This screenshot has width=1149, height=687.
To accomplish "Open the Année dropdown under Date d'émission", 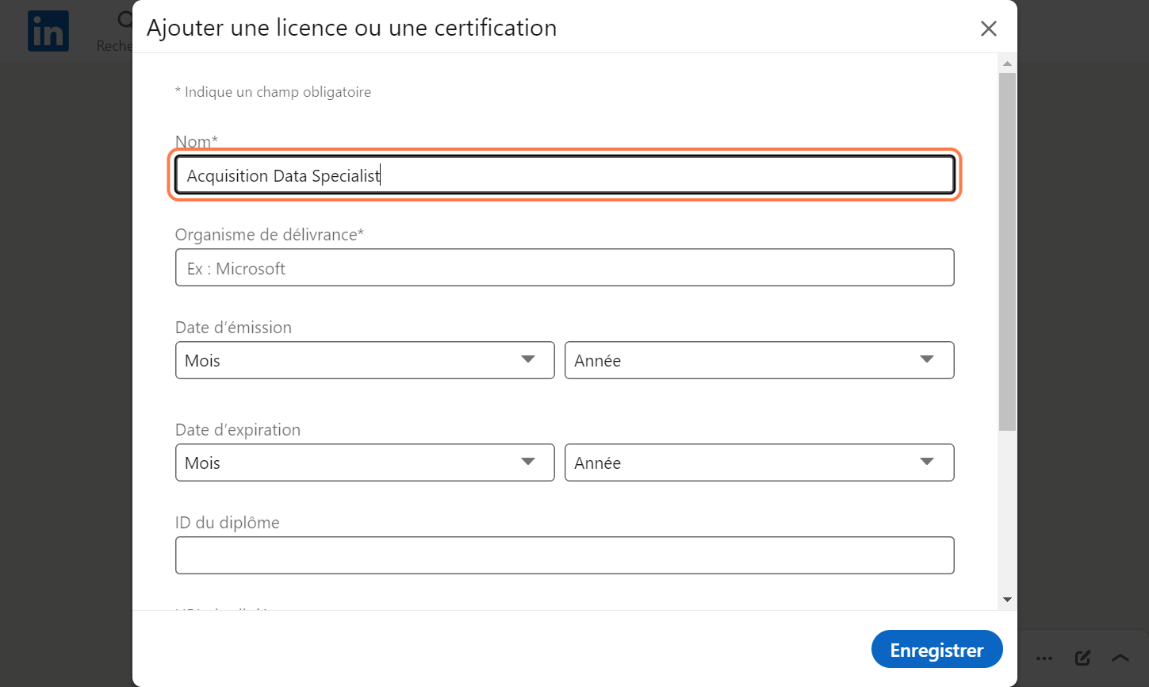I will [x=759, y=360].
